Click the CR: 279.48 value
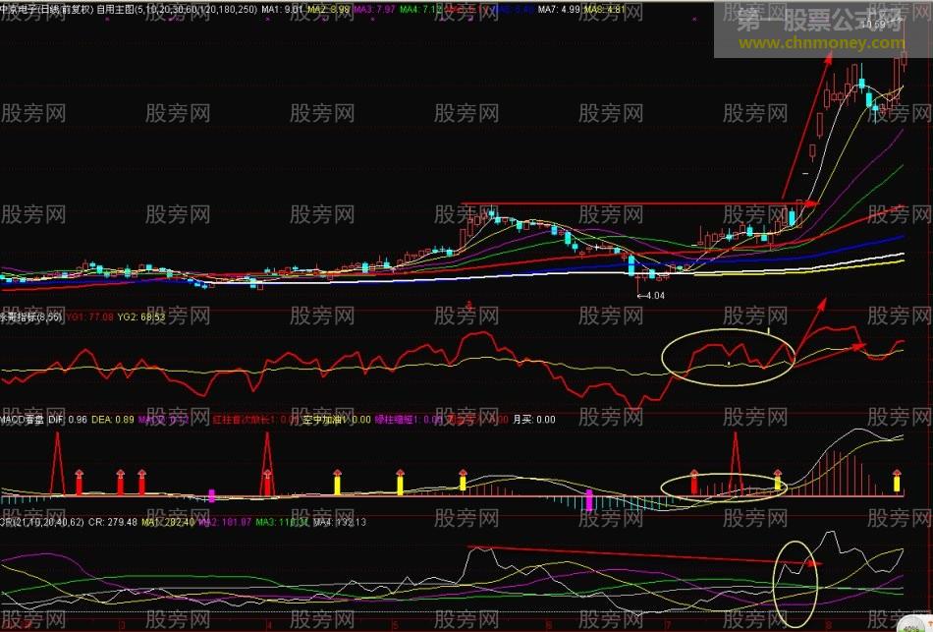The image size is (933, 632). 113,522
